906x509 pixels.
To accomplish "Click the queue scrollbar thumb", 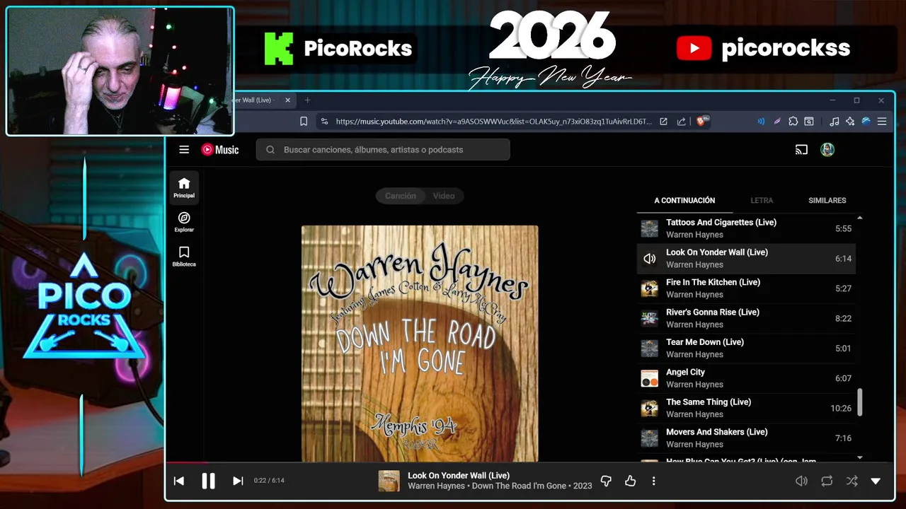I will click(x=860, y=402).
